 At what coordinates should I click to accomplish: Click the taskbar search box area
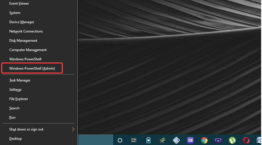coord(95,140)
